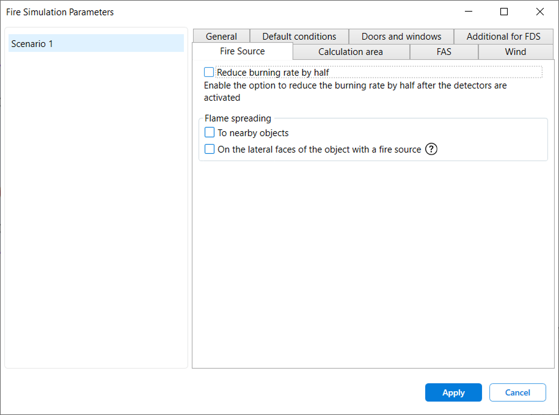Switch to the General tab

(x=221, y=37)
